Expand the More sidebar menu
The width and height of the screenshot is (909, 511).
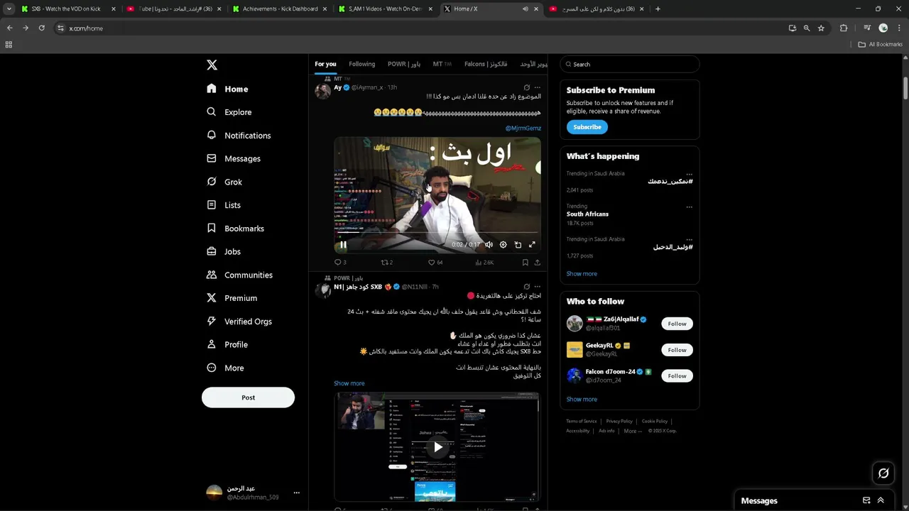pyautogui.click(x=225, y=368)
